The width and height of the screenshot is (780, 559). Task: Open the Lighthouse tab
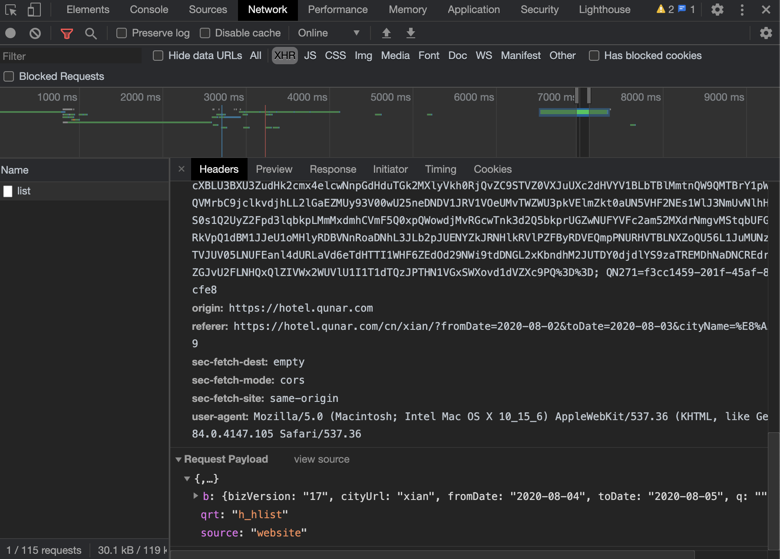[605, 10]
